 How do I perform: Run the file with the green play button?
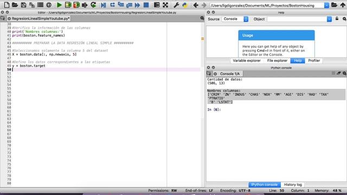[x=59, y=5]
